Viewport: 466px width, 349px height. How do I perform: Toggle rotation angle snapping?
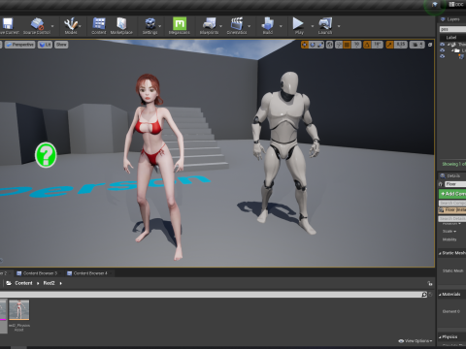(x=367, y=45)
